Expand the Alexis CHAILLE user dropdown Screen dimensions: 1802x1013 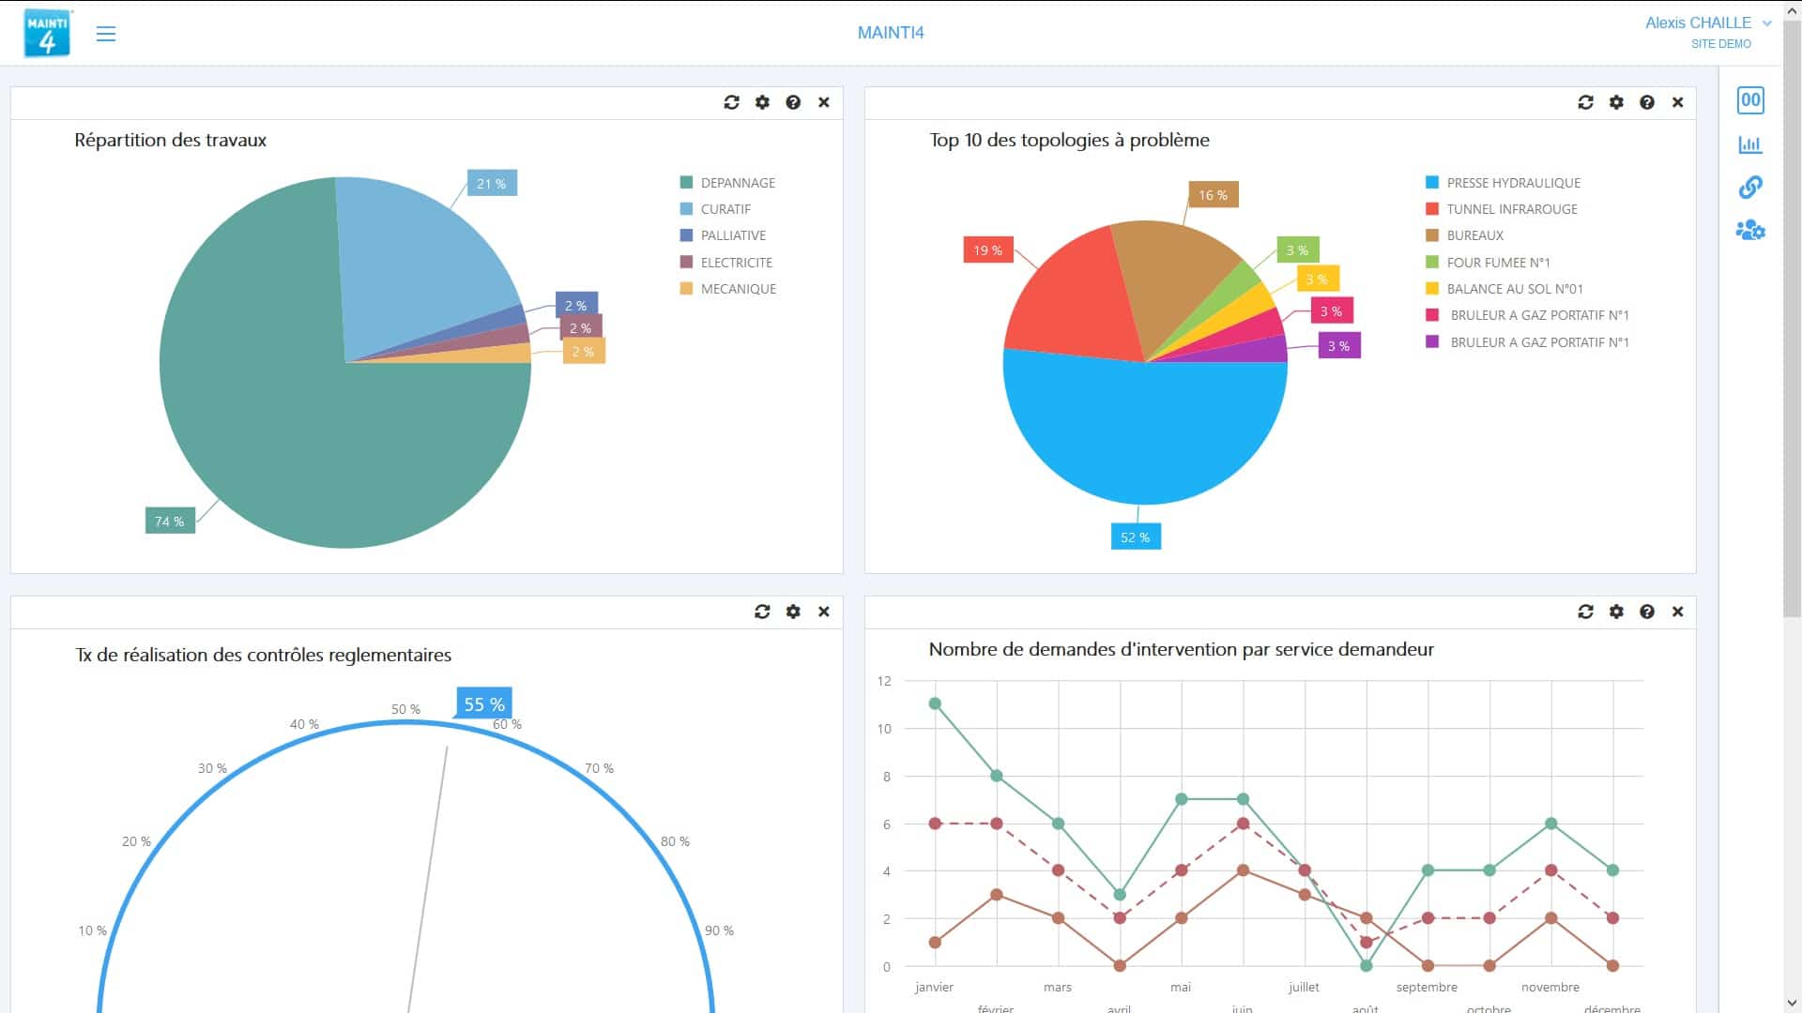(1766, 23)
